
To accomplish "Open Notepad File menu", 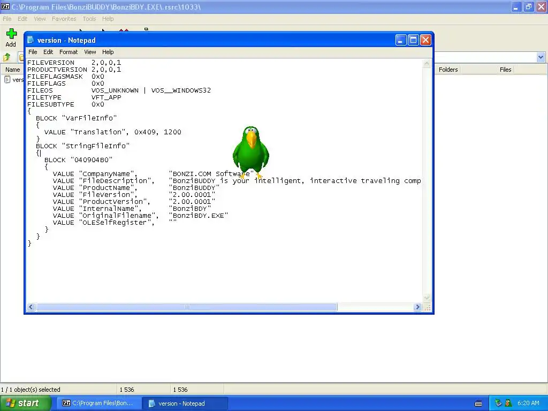I will click(x=33, y=52).
